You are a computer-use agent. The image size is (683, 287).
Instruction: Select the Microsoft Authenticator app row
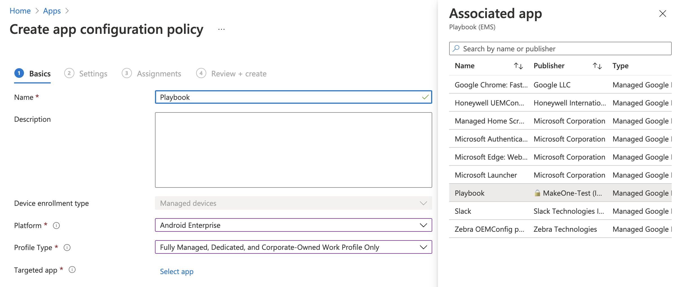560,139
